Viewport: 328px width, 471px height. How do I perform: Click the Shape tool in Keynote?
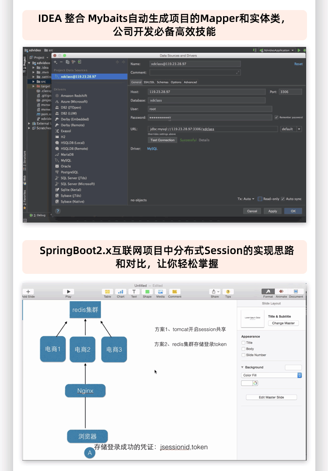click(147, 292)
